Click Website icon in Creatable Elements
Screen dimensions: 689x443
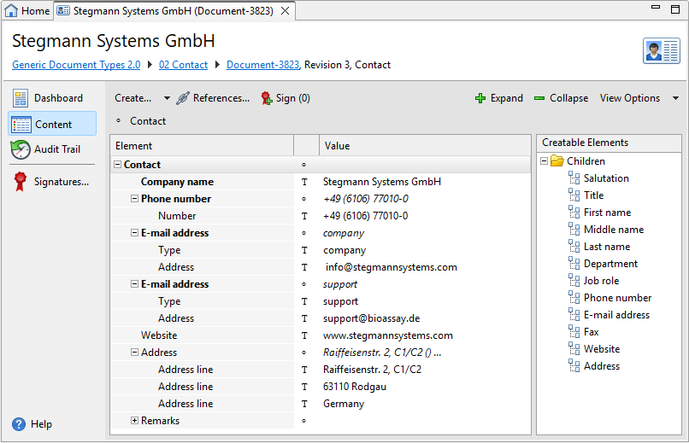click(574, 349)
